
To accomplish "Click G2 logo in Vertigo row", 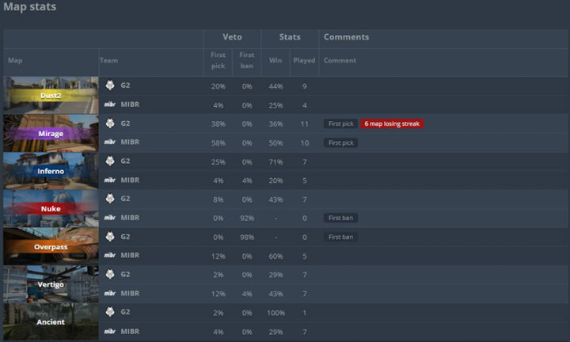I will coord(110,274).
